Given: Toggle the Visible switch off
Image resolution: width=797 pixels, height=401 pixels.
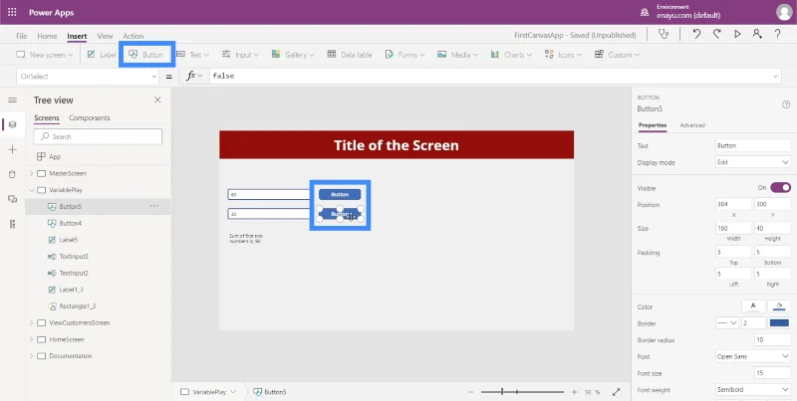Looking at the screenshot, I should (x=780, y=188).
